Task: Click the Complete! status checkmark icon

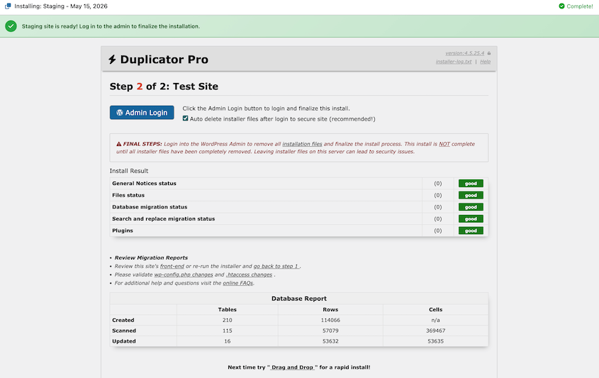Action: (561, 6)
